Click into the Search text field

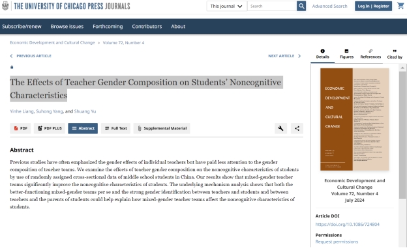point(272,6)
